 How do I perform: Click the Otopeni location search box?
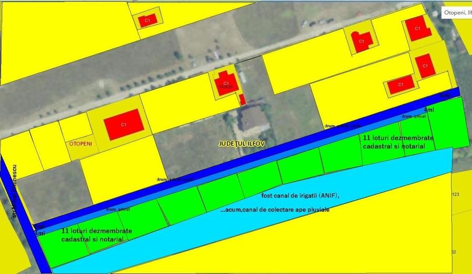coord(456,13)
